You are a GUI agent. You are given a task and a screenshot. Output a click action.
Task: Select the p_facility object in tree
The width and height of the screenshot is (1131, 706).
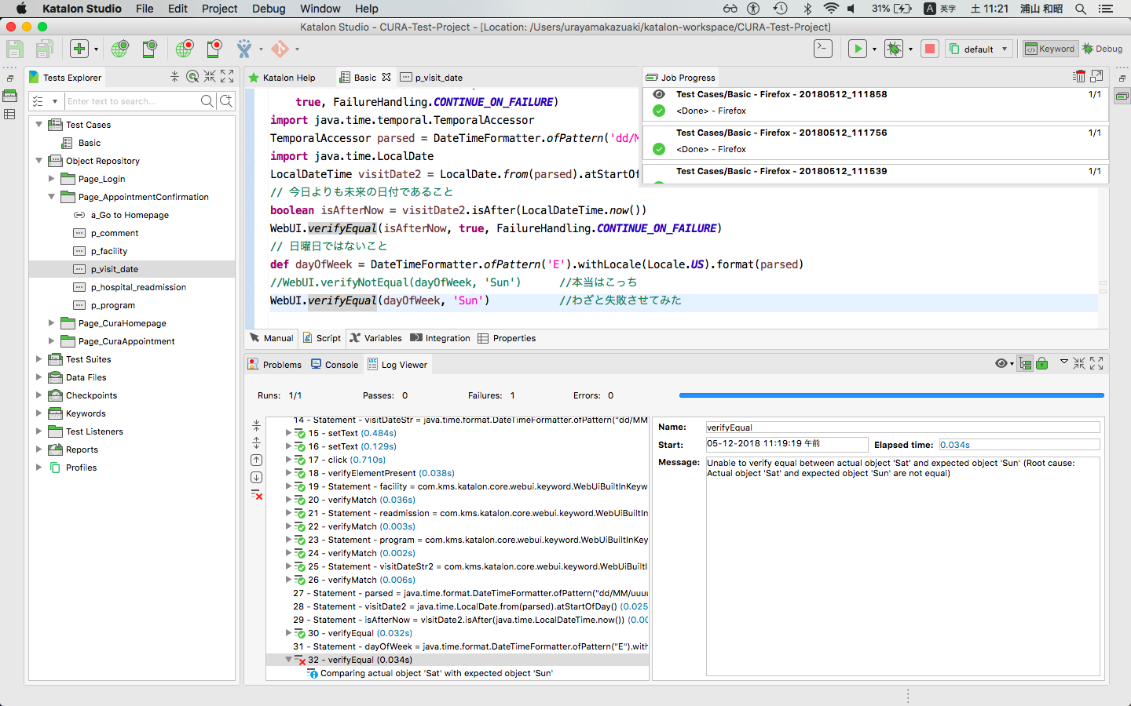(x=108, y=251)
